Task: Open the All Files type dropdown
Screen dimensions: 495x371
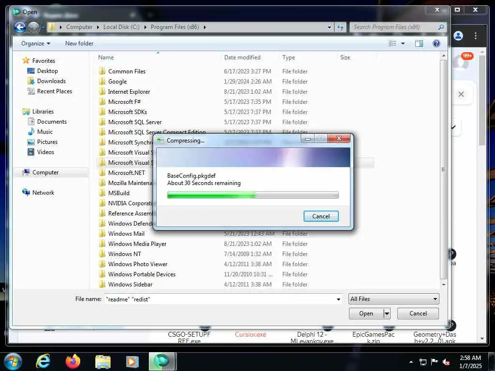Action: (x=393, y=299)
